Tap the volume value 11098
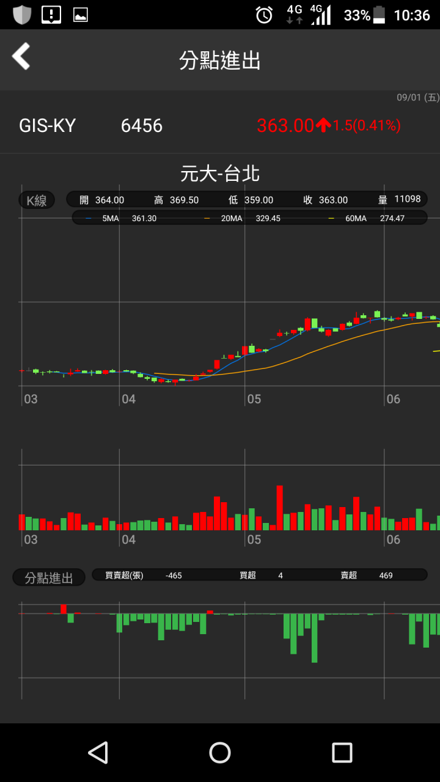This screenshot has height=782, width=440. 408,199
